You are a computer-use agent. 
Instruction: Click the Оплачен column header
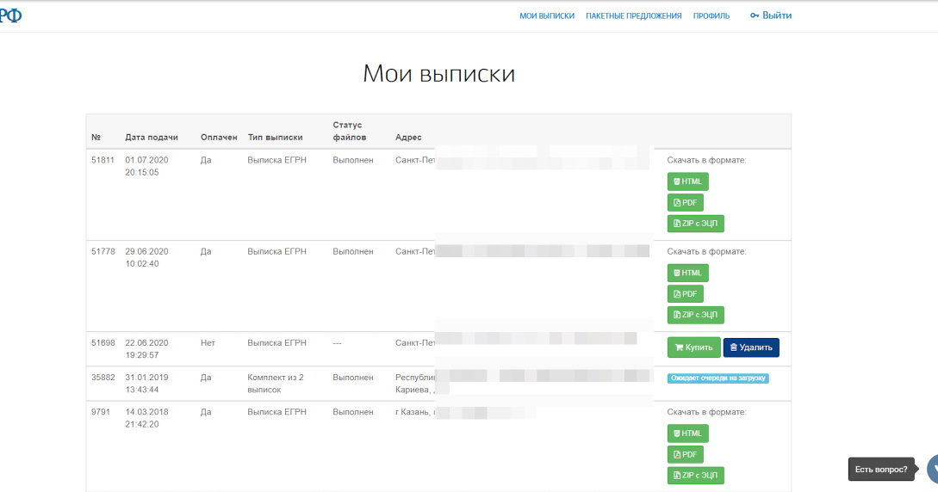point(219,138)
